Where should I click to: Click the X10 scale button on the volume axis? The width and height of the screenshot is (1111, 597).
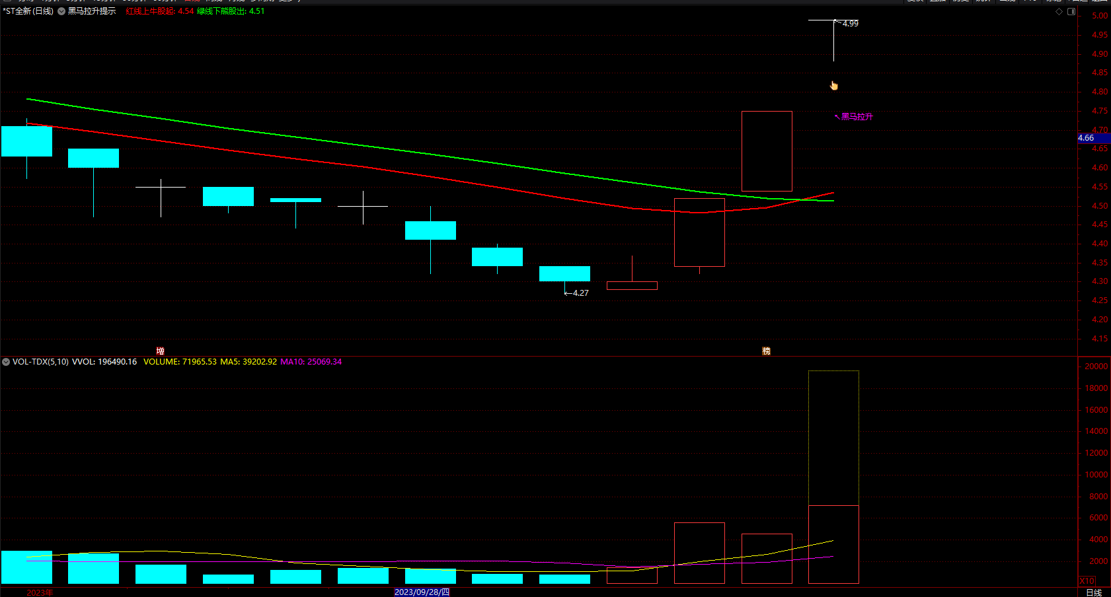pos(1087,581)
